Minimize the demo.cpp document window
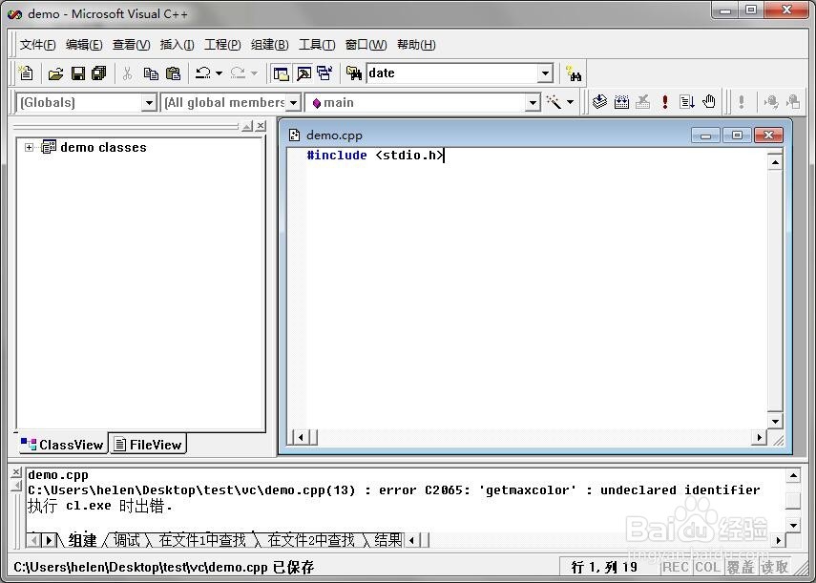Screen dimensions: 816x583 pos(705,135)
